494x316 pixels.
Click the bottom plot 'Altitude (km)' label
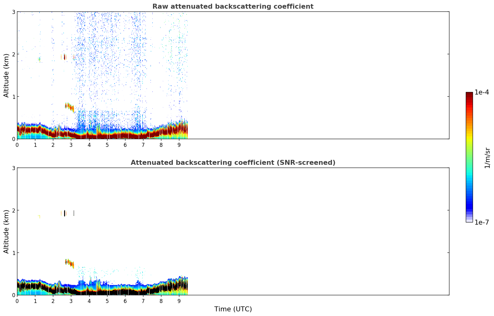(x=7, y=231)
